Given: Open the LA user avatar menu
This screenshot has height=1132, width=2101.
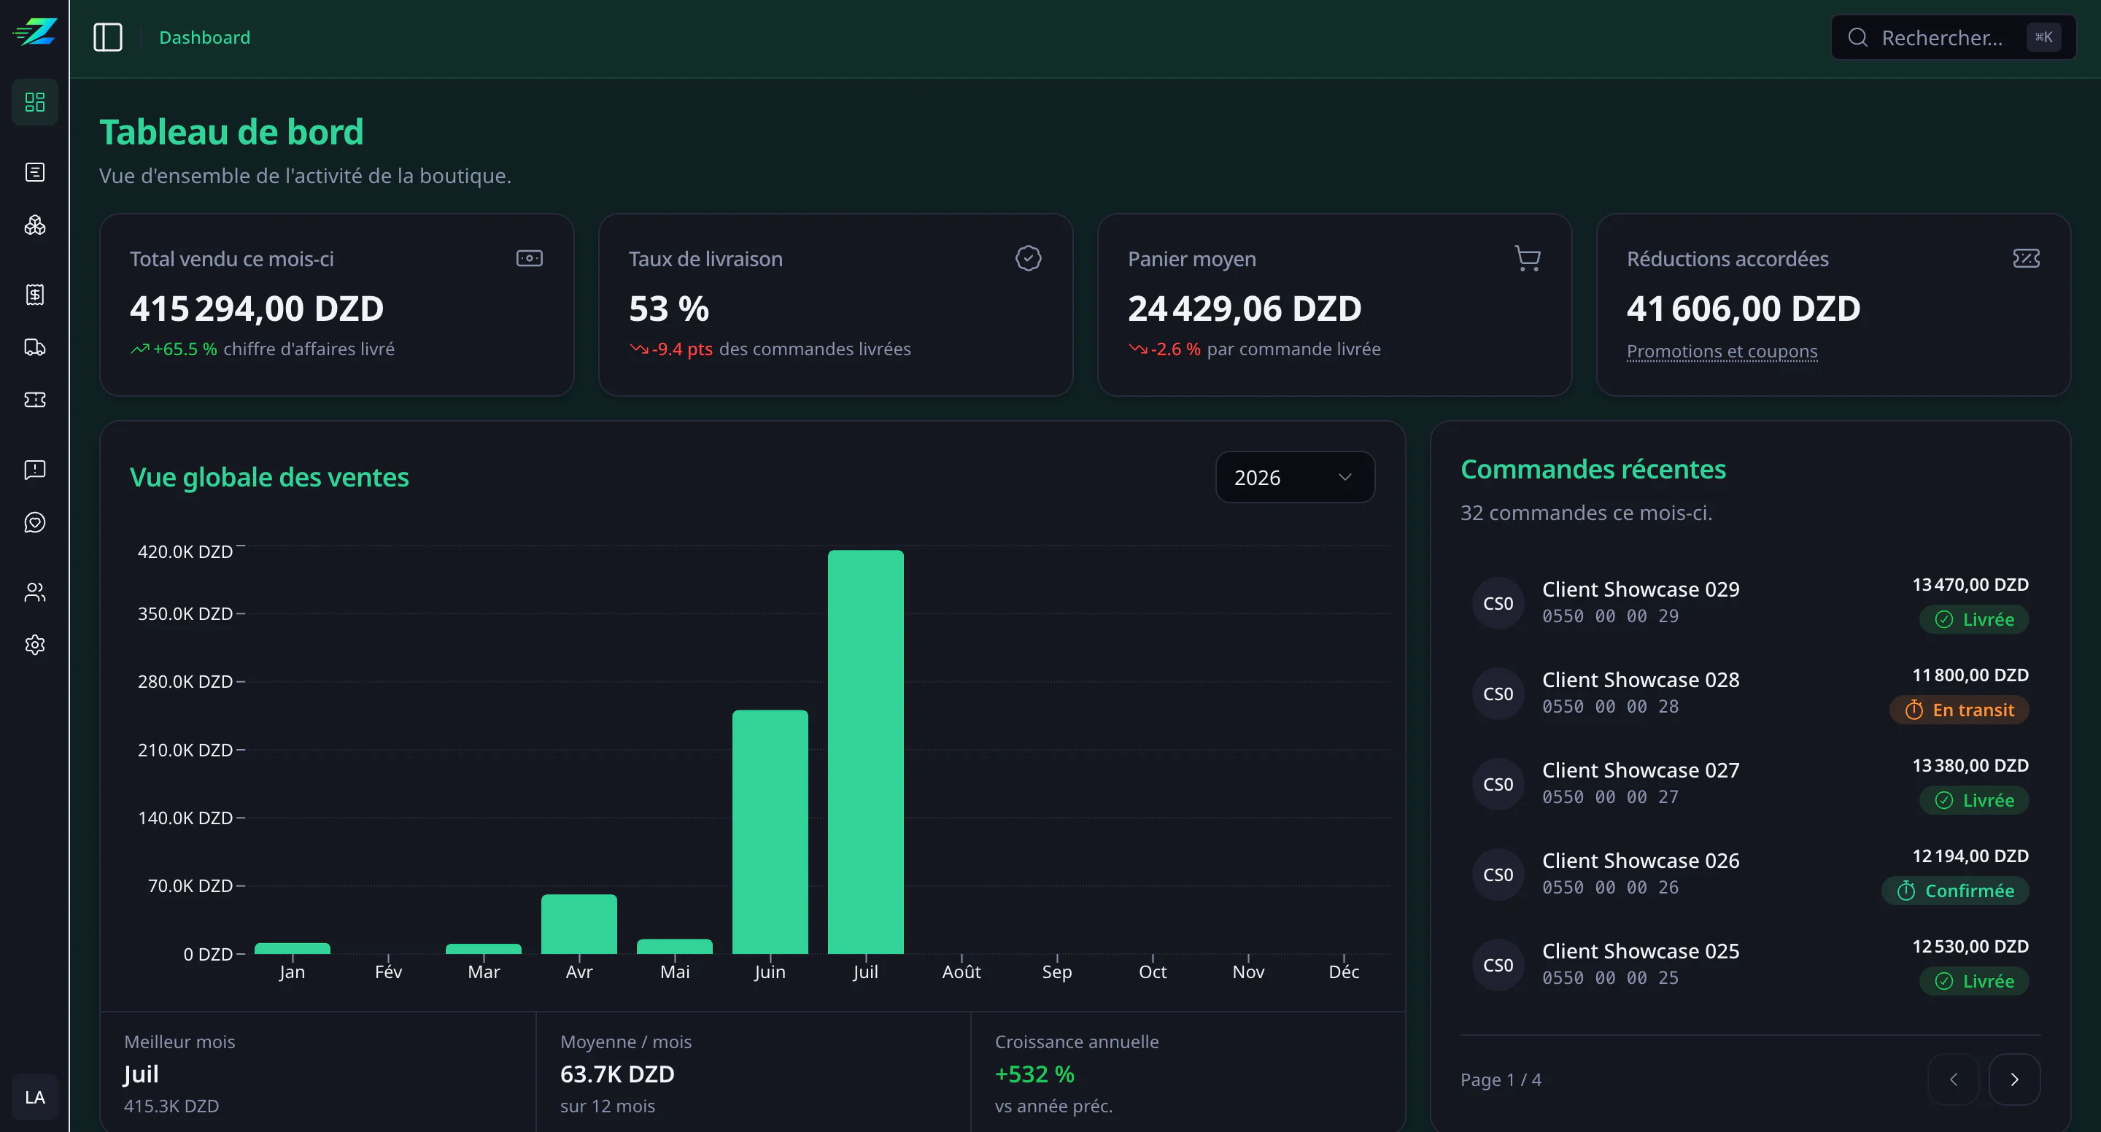Looking at the screenshot, I should click(35, 1097).
